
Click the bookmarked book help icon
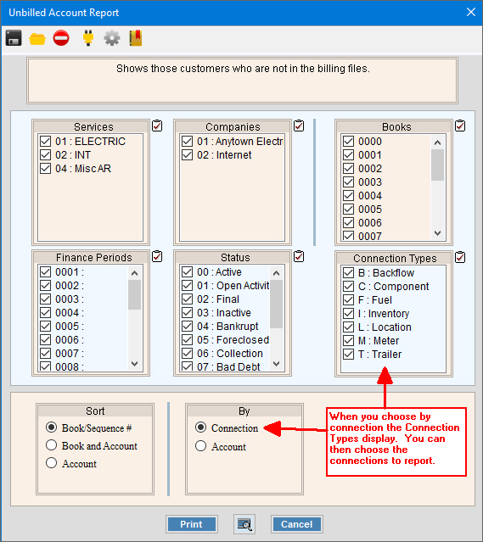136,38
